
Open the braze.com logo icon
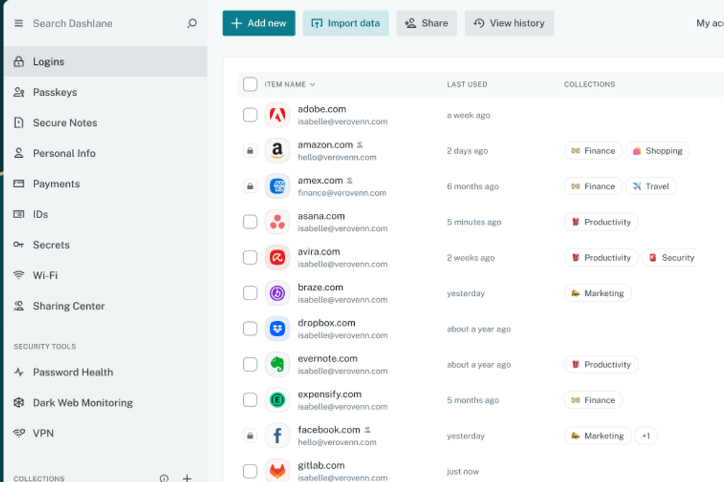tap(278, 293)
